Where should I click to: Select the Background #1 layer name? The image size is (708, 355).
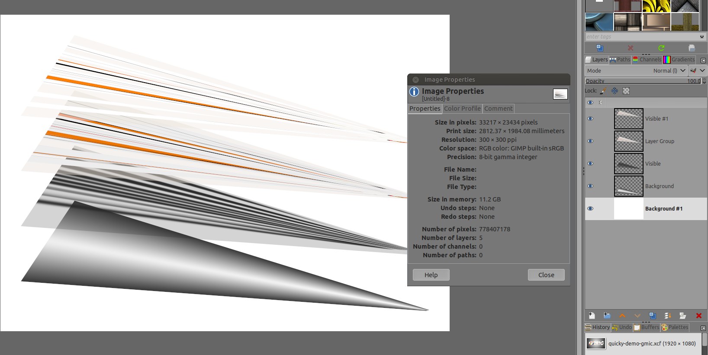tap(664, 209)
